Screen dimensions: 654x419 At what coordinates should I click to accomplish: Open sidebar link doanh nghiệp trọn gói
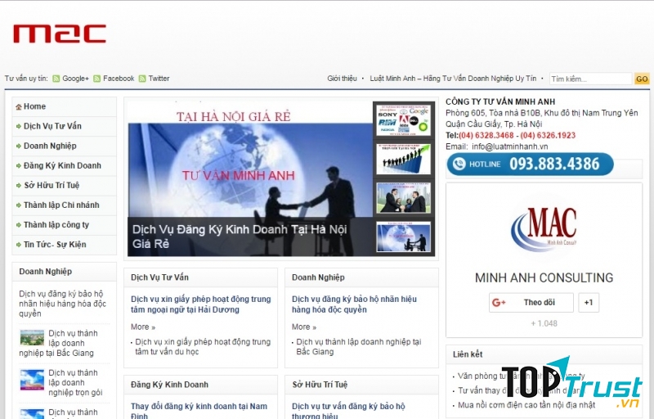(75, 383)
